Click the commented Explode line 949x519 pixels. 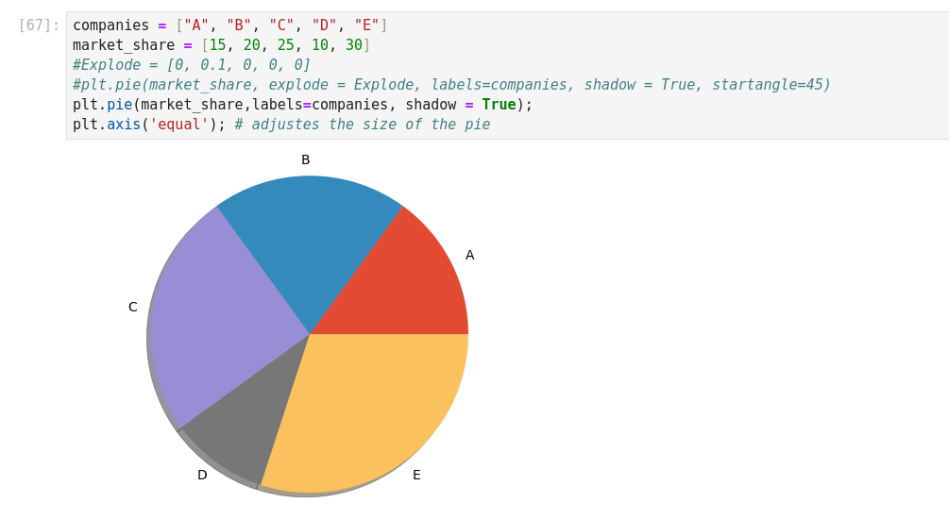[191, 65]
